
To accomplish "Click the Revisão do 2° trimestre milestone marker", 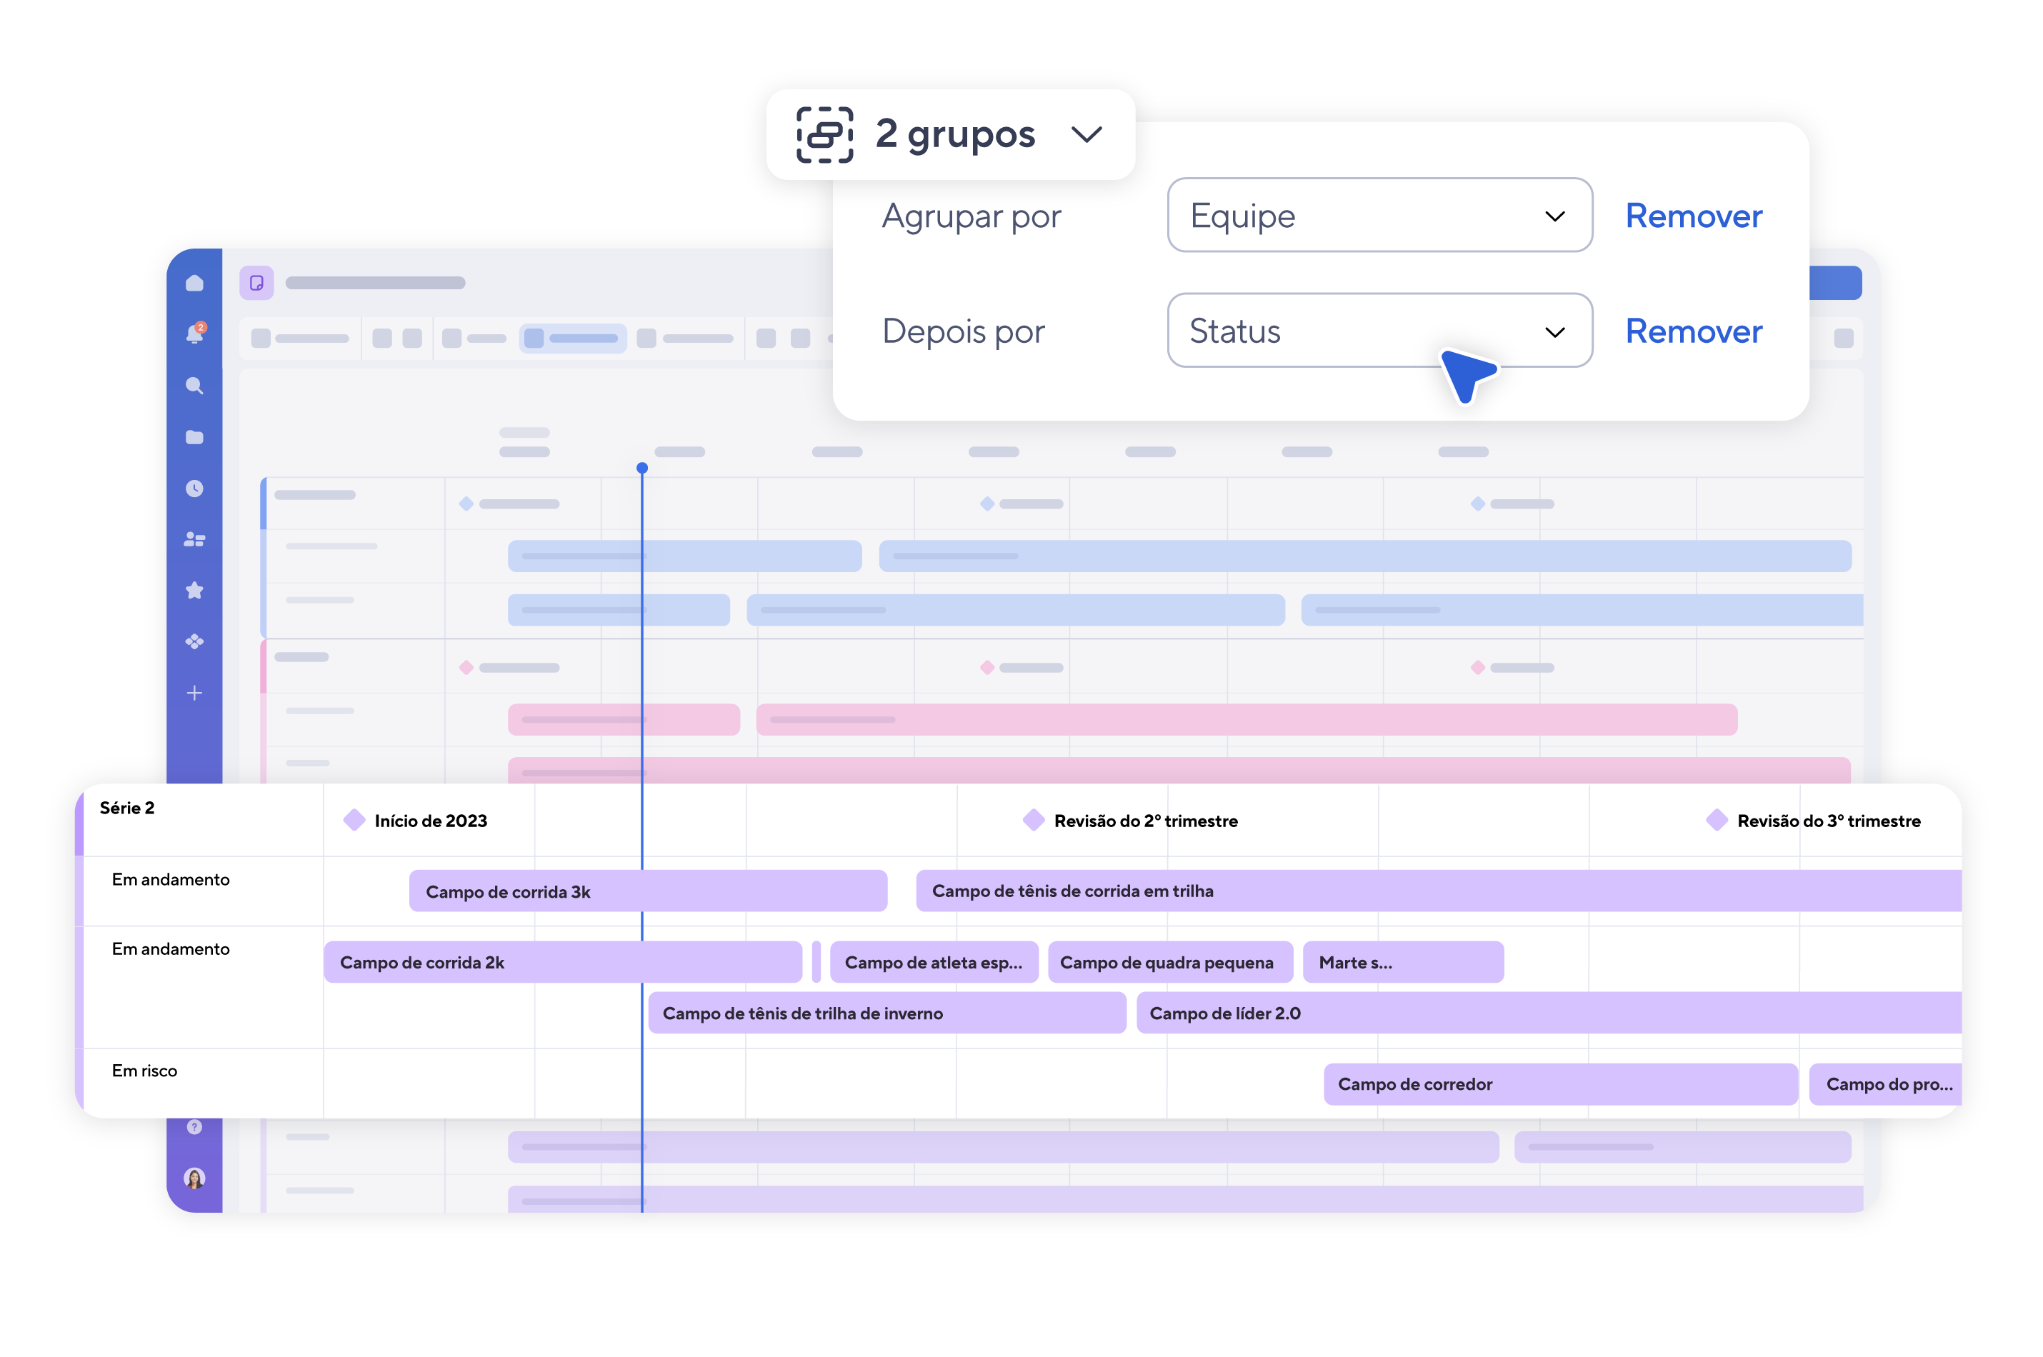I will click(1033, 821).
